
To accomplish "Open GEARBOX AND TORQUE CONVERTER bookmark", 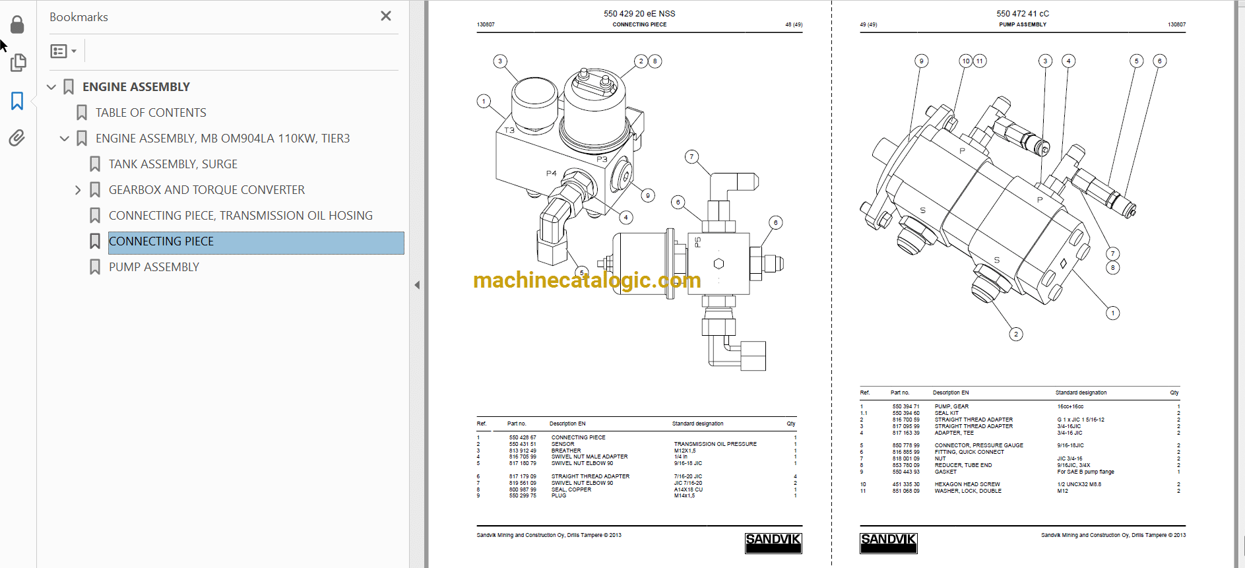I will tap(207, 190).
